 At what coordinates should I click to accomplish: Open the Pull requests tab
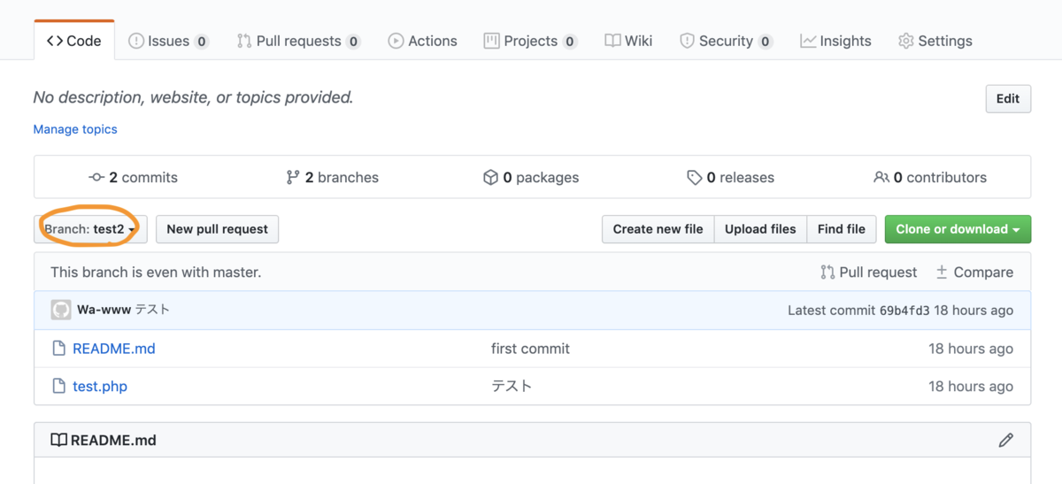click(298, 41)
